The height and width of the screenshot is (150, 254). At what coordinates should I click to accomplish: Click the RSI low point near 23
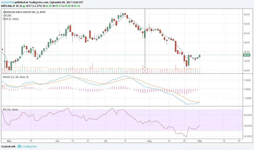pyautogui.click(x=186, y=137)
